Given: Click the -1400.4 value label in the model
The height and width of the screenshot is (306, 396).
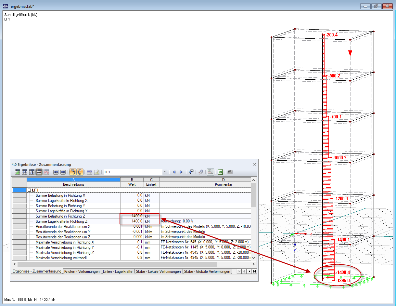Looking at the screenshot, I should 343,273.
